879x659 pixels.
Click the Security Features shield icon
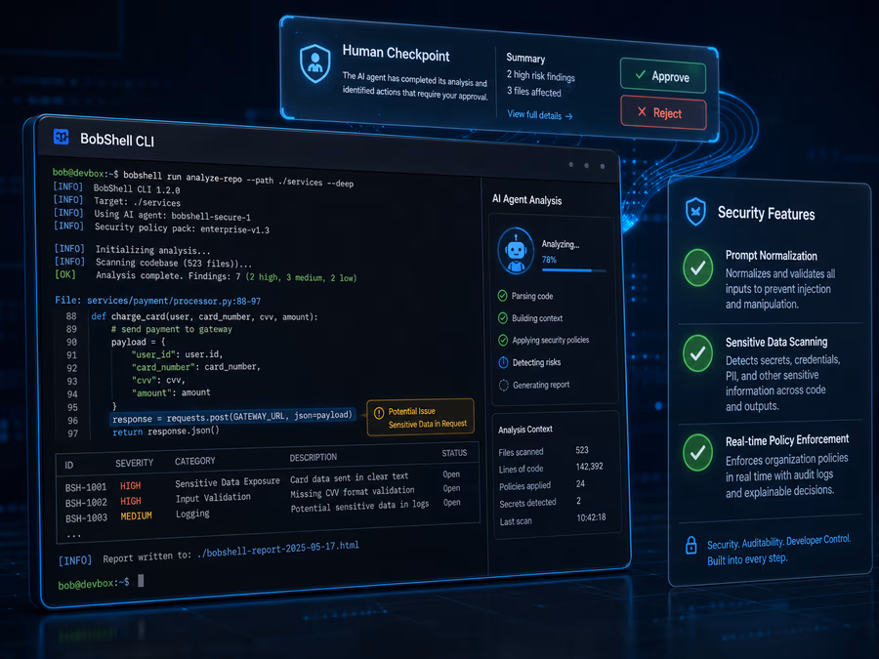[695, 211]
